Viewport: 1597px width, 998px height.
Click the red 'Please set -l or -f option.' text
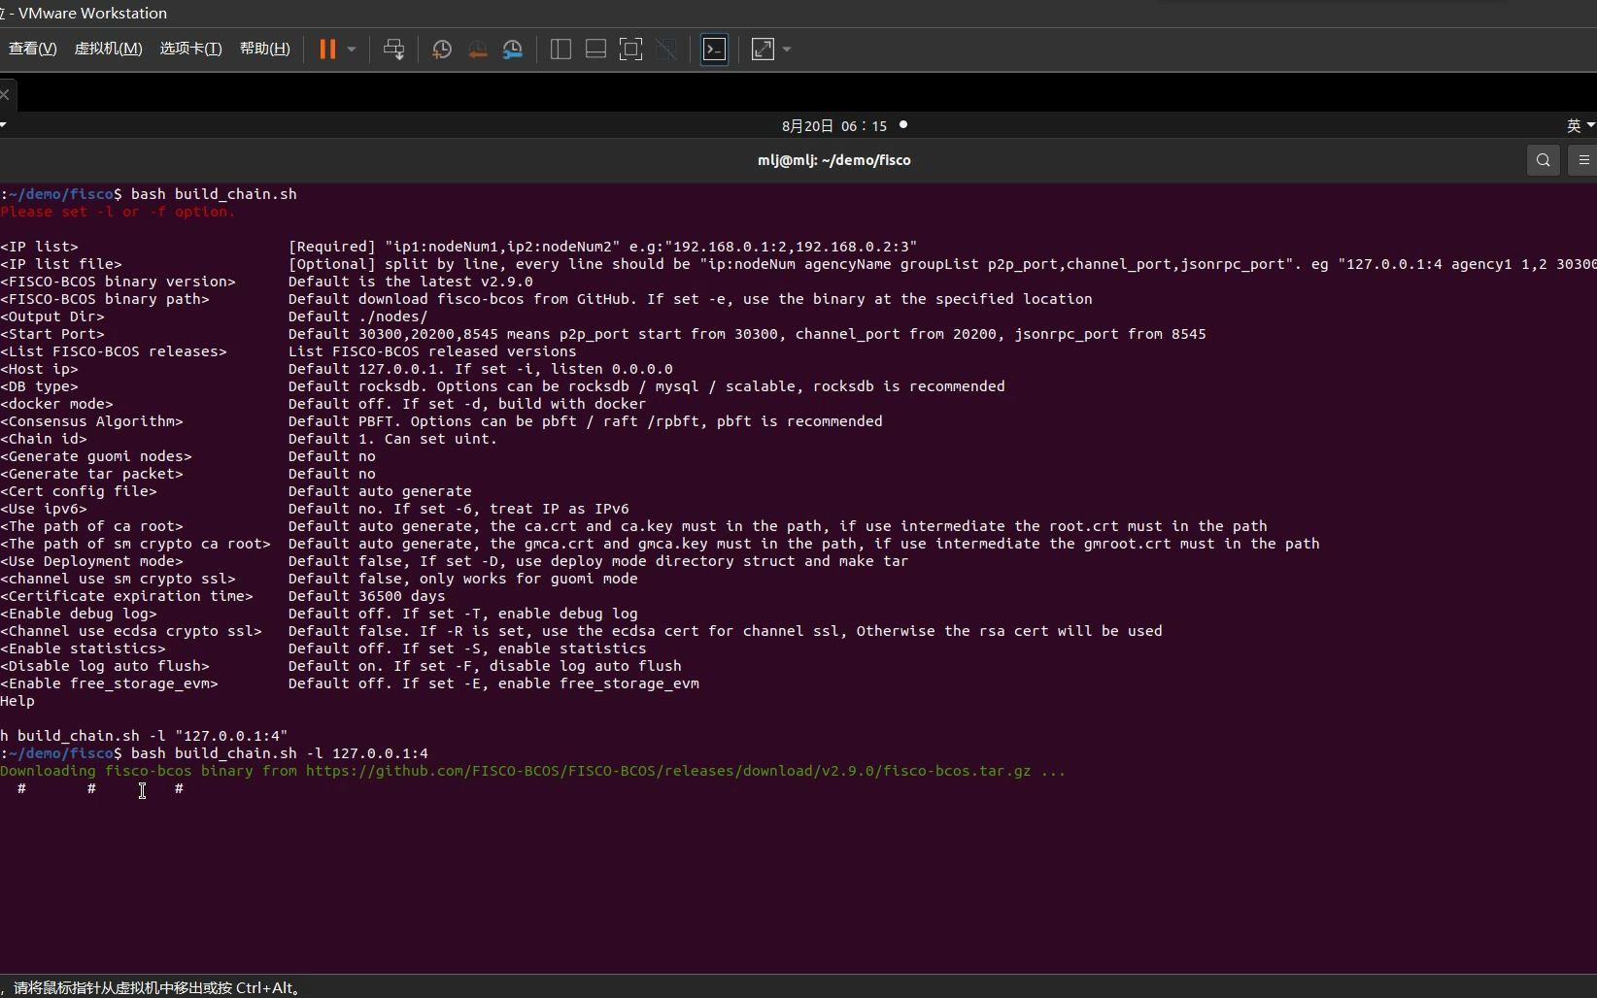point(118,212)
